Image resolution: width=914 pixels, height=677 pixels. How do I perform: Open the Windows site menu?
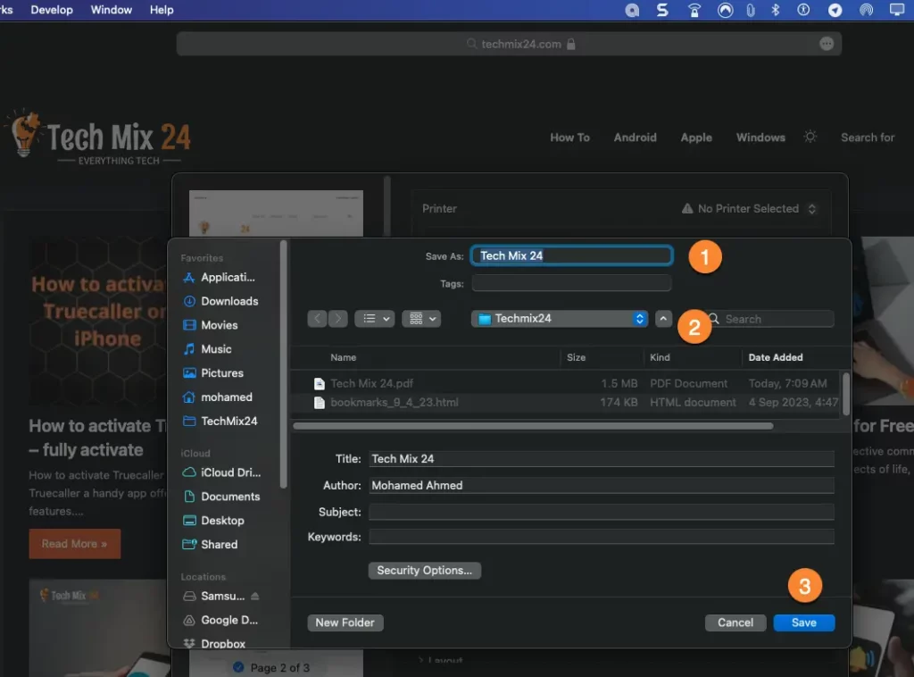pyautogui.click(x=760, y=138)
